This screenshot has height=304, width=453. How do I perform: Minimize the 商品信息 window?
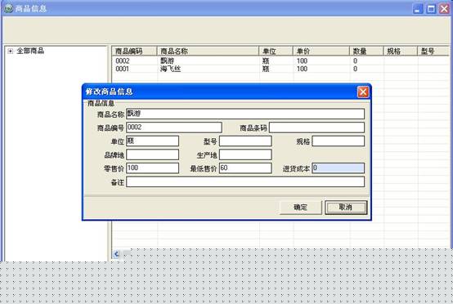[418, 9]
